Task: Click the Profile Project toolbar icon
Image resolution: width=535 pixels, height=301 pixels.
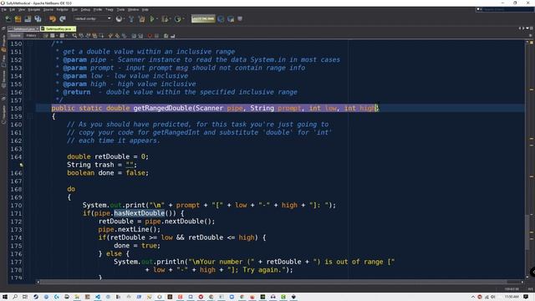Action: coord(177,18)
